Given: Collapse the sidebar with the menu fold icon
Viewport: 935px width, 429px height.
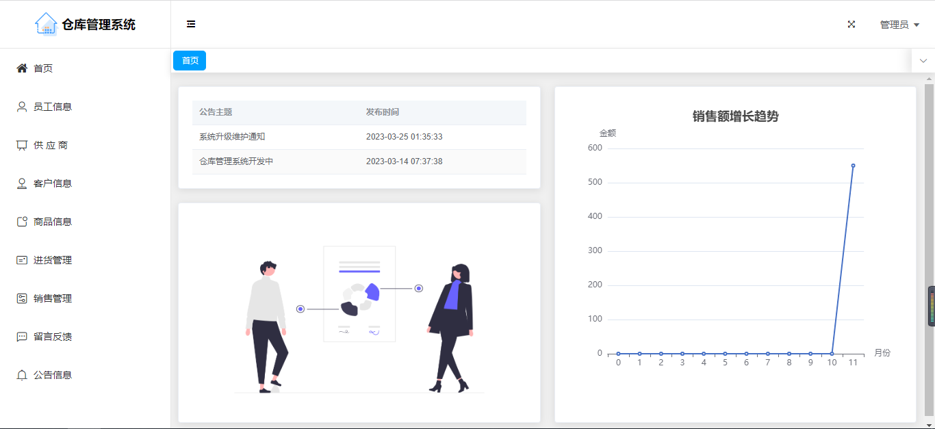Looking at the screenshot, I should coord(191,24).
